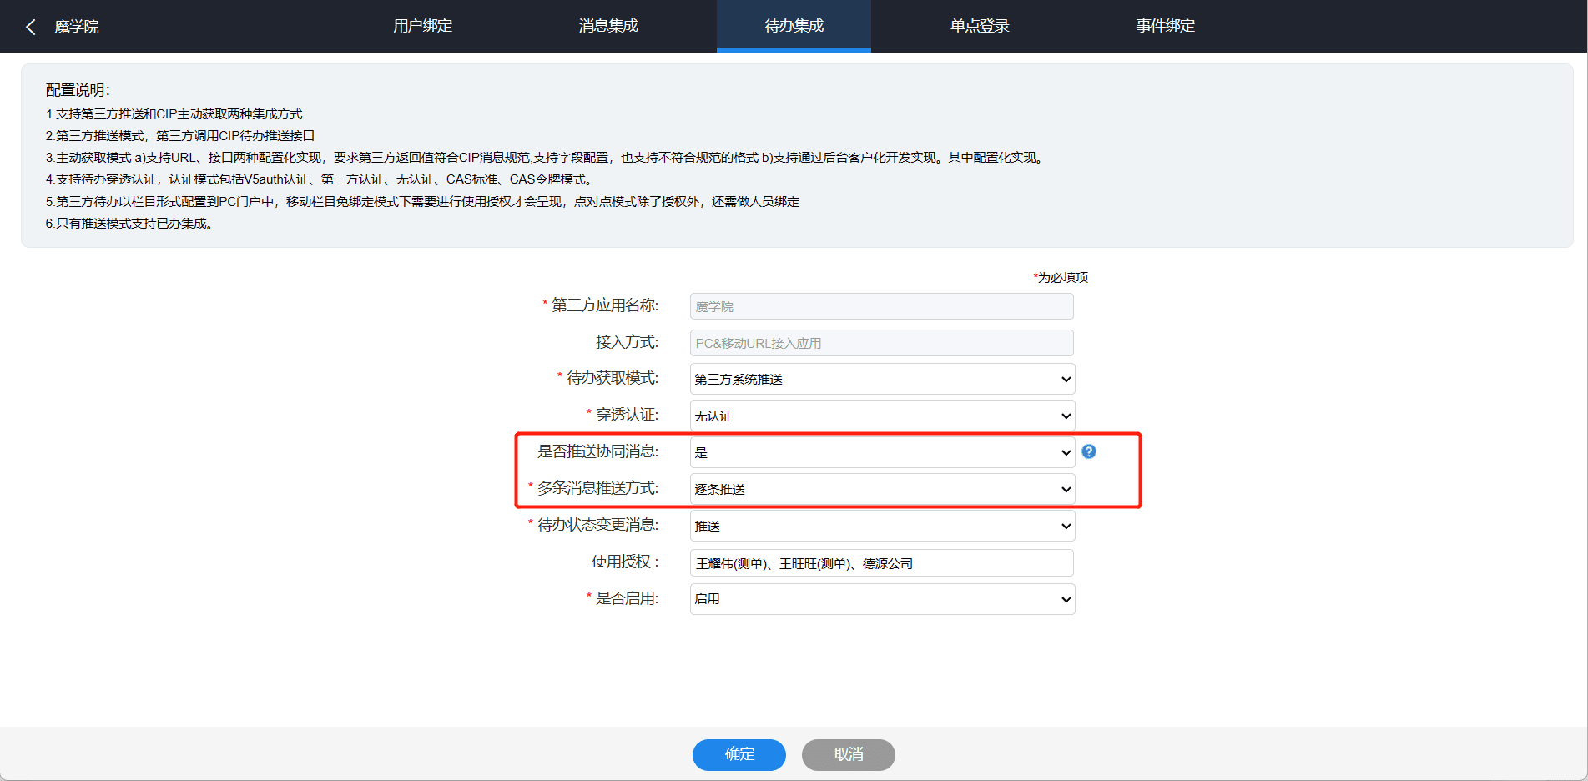Click note 4 about 待办穿透认证
This screenshot has height=781, width=1588.
[x=320, y=179]
